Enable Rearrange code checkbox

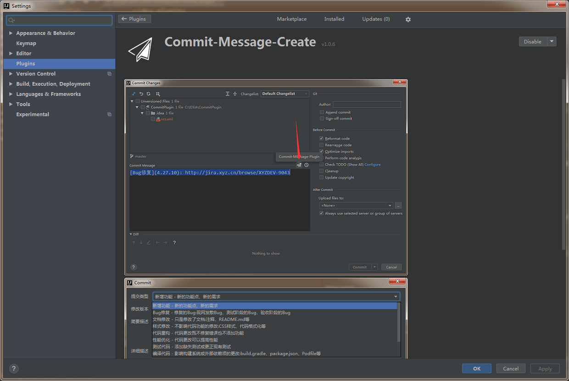coord(322,145)
